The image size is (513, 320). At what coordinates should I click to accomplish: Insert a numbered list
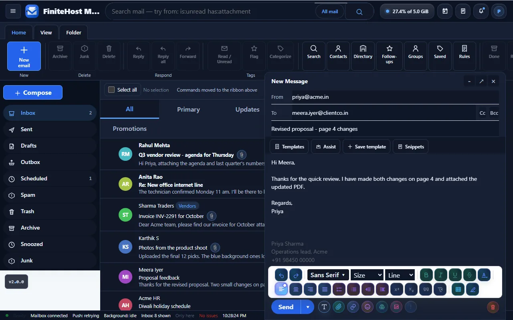point(339,289)
